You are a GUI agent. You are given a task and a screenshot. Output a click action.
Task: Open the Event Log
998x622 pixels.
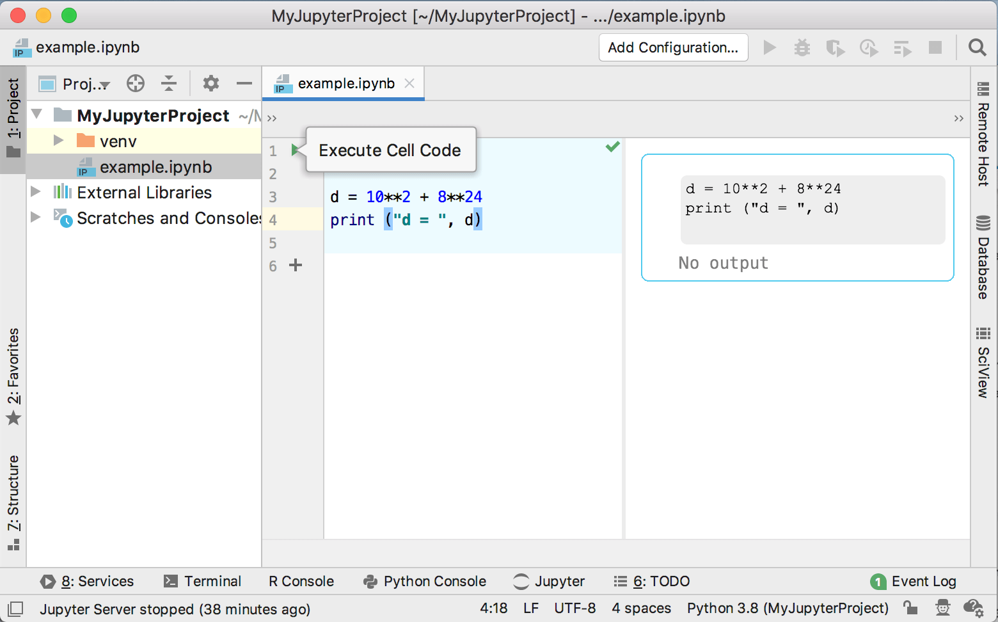pos(913,581)
